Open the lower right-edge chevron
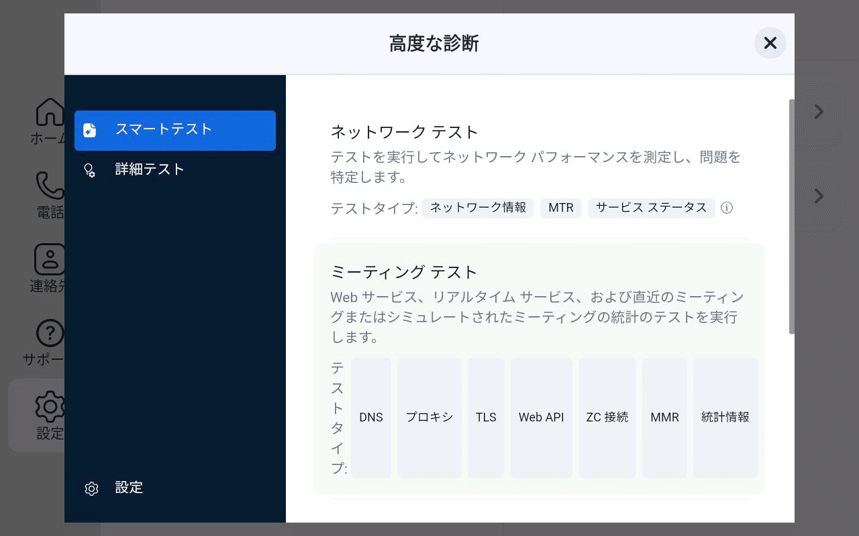 [x=819, y=196]
